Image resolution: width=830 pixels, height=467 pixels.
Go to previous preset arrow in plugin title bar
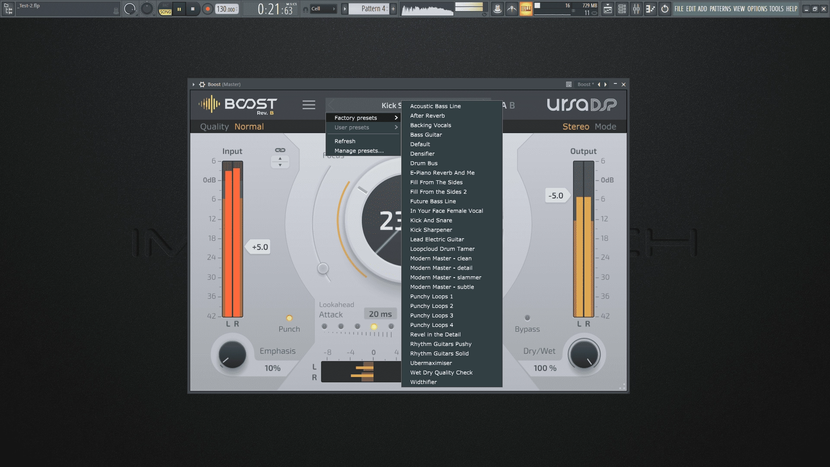(x=599, y=84)
